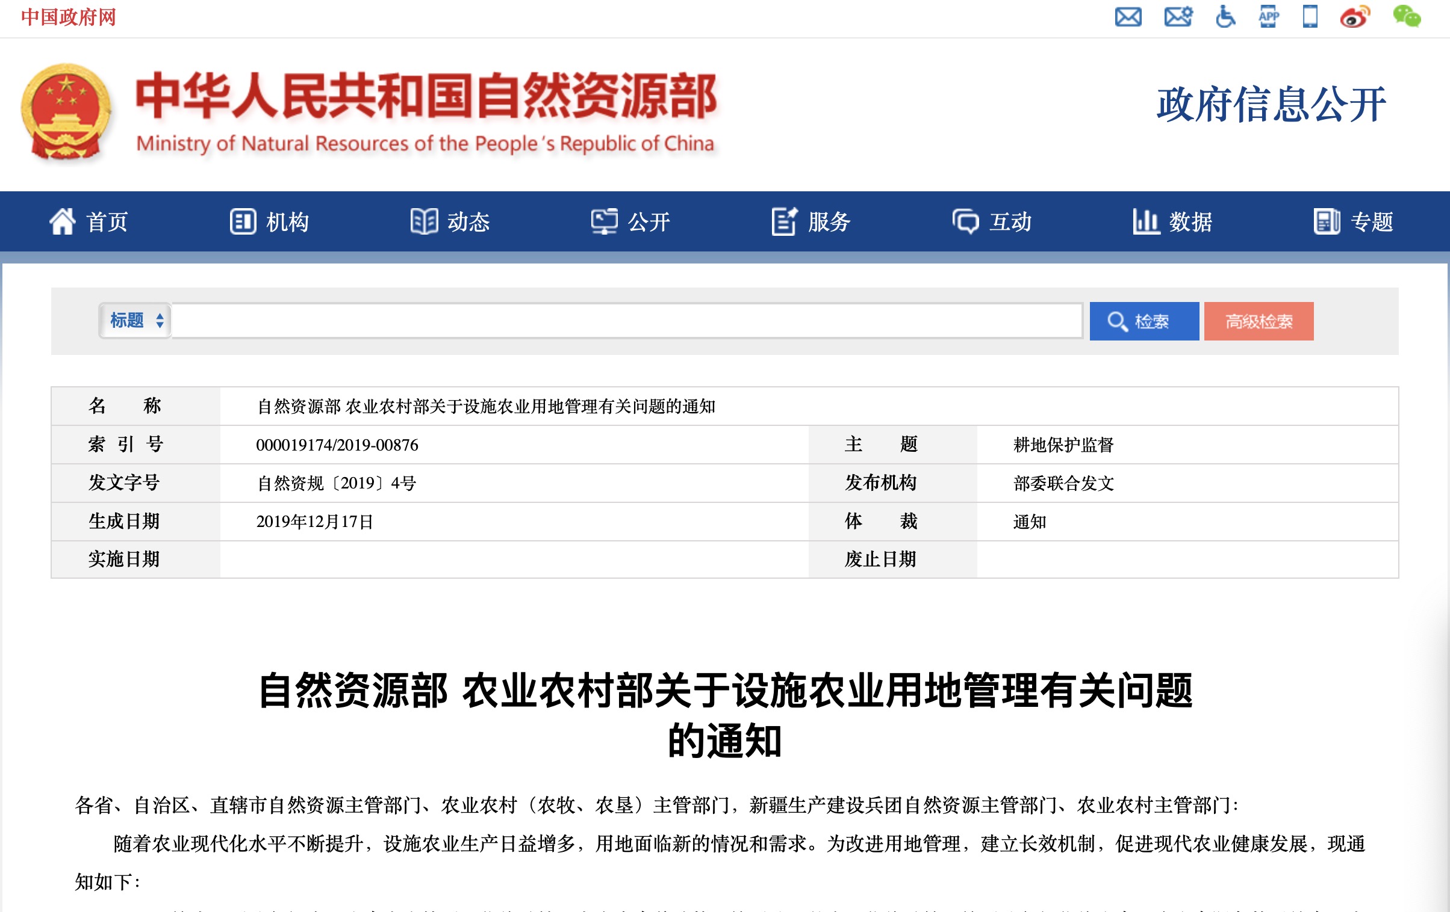Click into the search text field
Image resolution: width=1450 pixels, height=912 pixels.
(626, 321)
